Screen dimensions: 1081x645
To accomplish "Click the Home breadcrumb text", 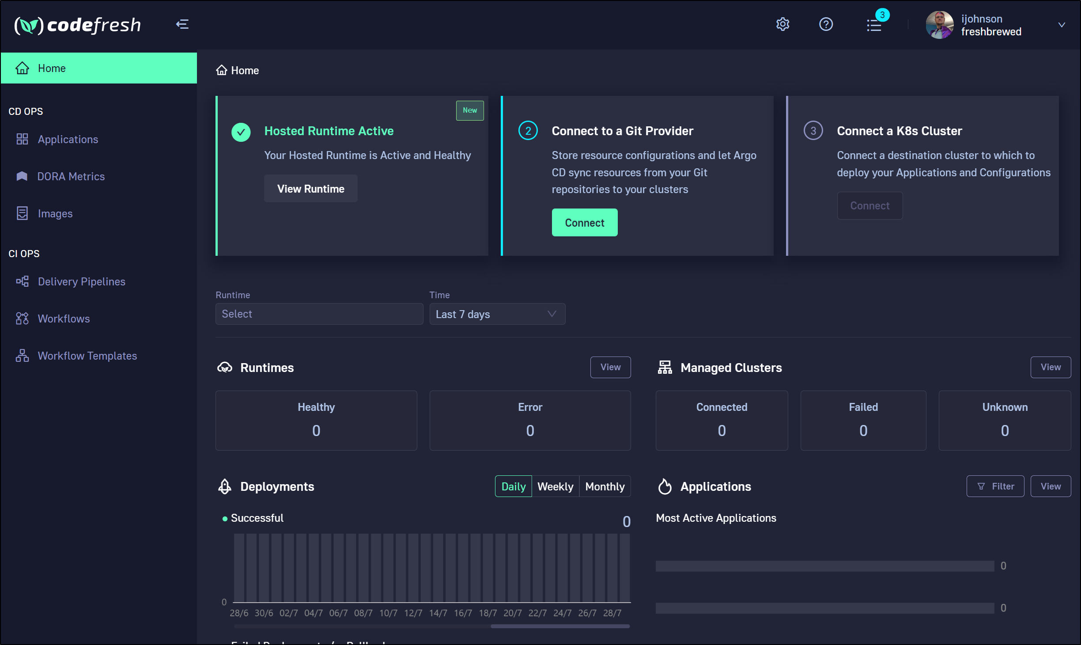I will (x=245, y=70).
